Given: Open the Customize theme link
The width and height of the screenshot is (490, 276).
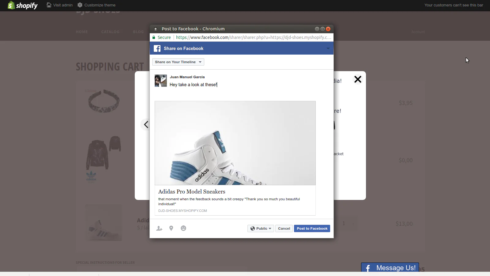Looking at the screenshot, I should (100, 5).
